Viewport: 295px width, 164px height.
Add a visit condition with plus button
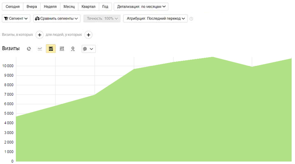[39, 35]
